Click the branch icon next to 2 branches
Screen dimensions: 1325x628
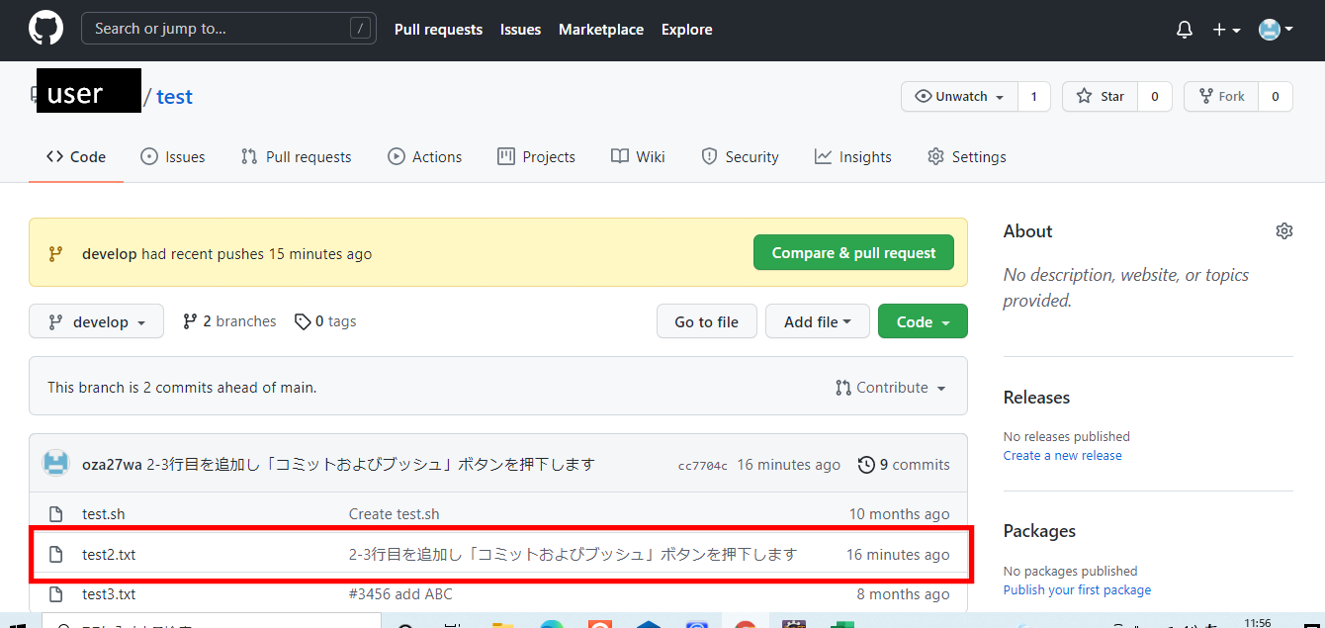coord(188,320)
